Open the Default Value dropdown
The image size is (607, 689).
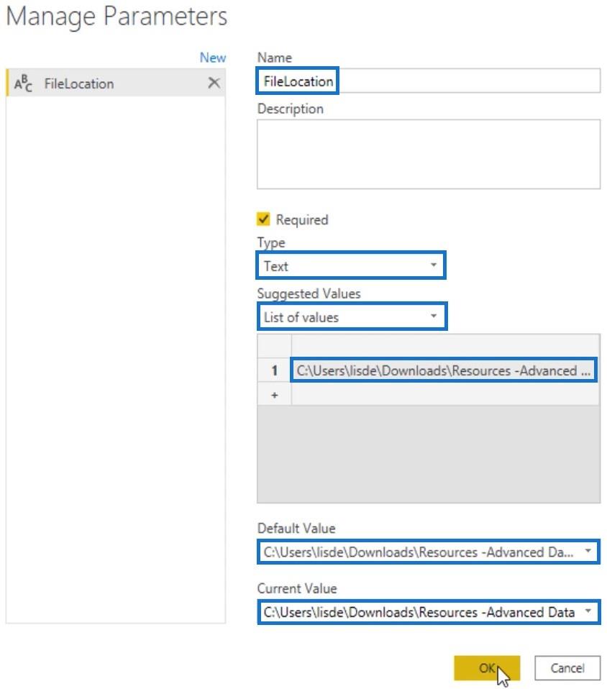(x=428, y=552)
